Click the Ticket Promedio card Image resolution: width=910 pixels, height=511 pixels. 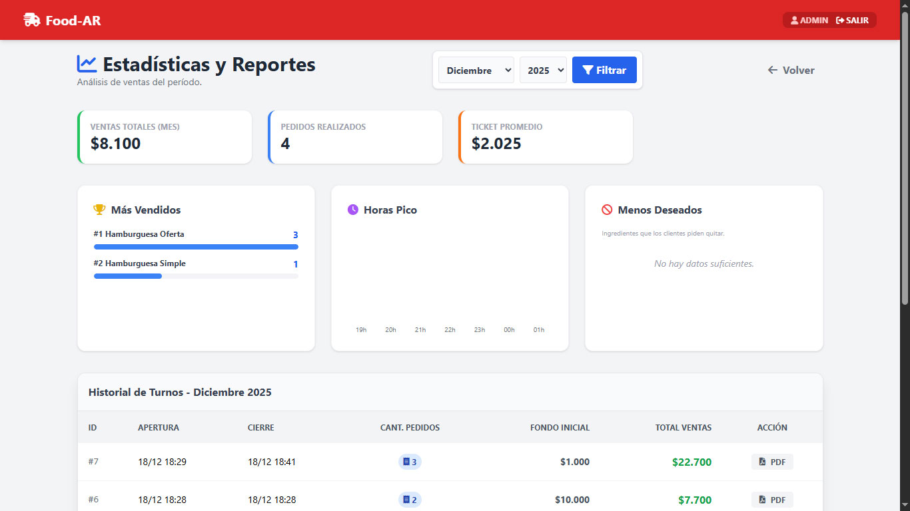tap(546, 137)
